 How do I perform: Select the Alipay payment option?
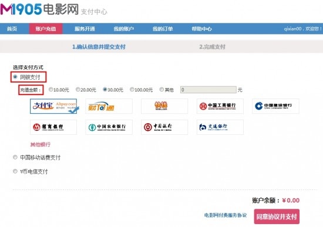[x=53, y=106]
